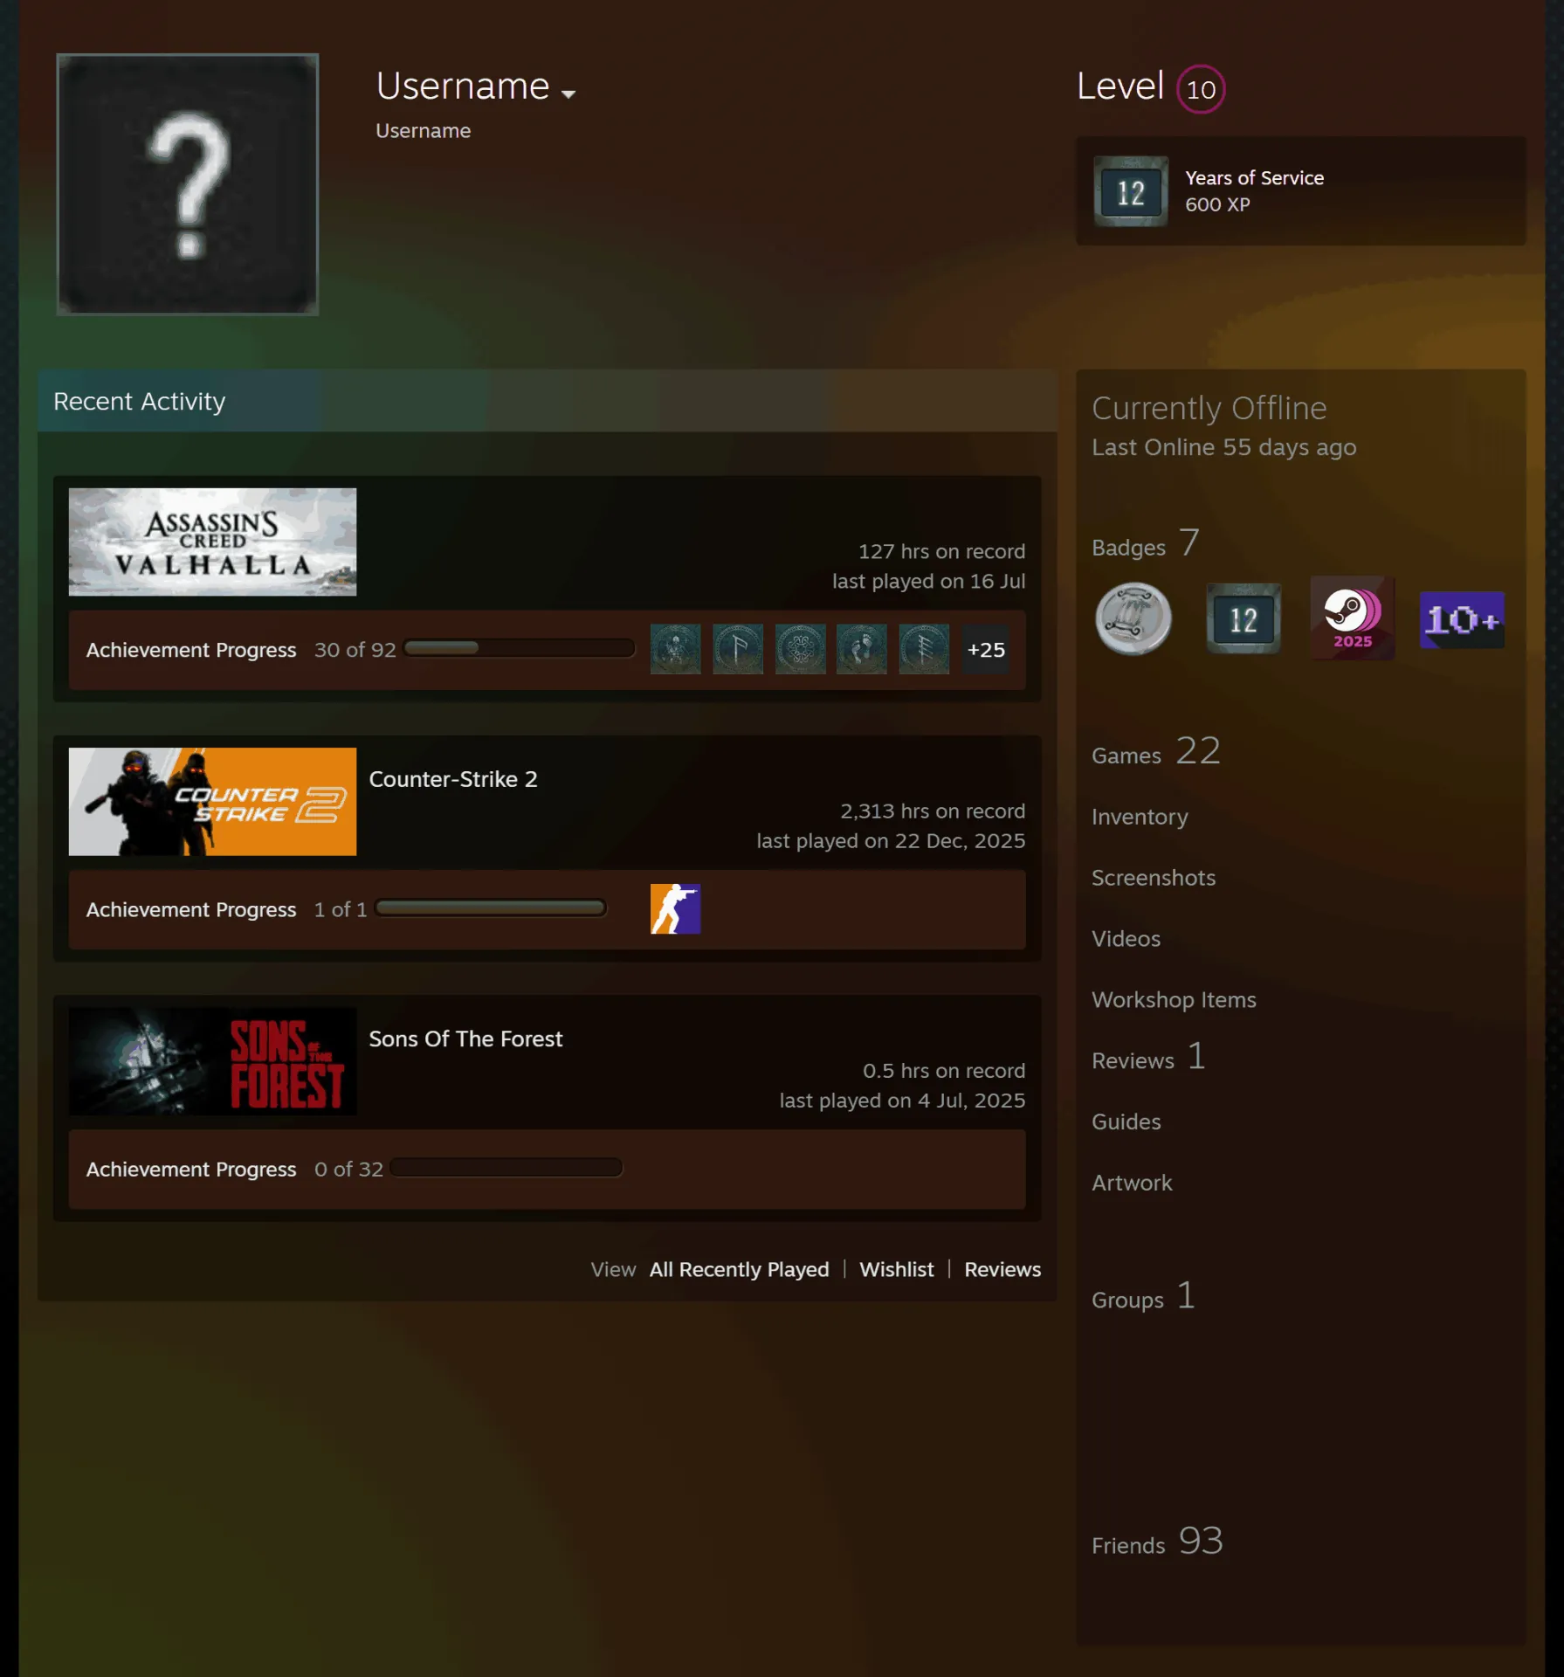
Task: Open the Artwork link
Action: 1132,1183
